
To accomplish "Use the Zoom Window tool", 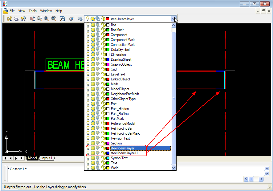I will [x=46, y=18].
